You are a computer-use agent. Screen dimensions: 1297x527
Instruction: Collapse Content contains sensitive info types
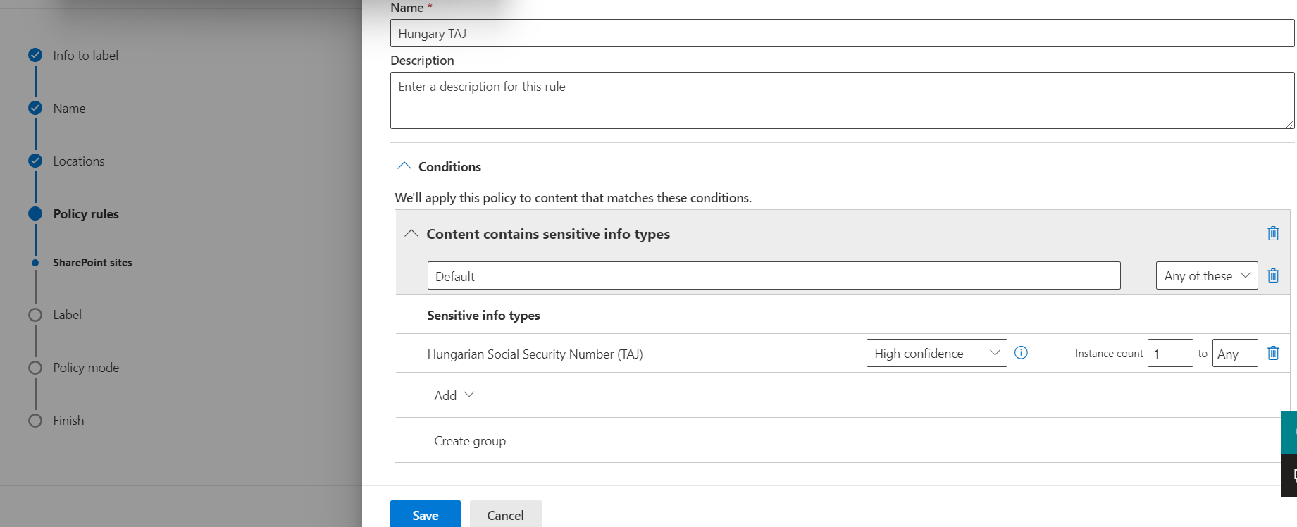click(411, 233)
